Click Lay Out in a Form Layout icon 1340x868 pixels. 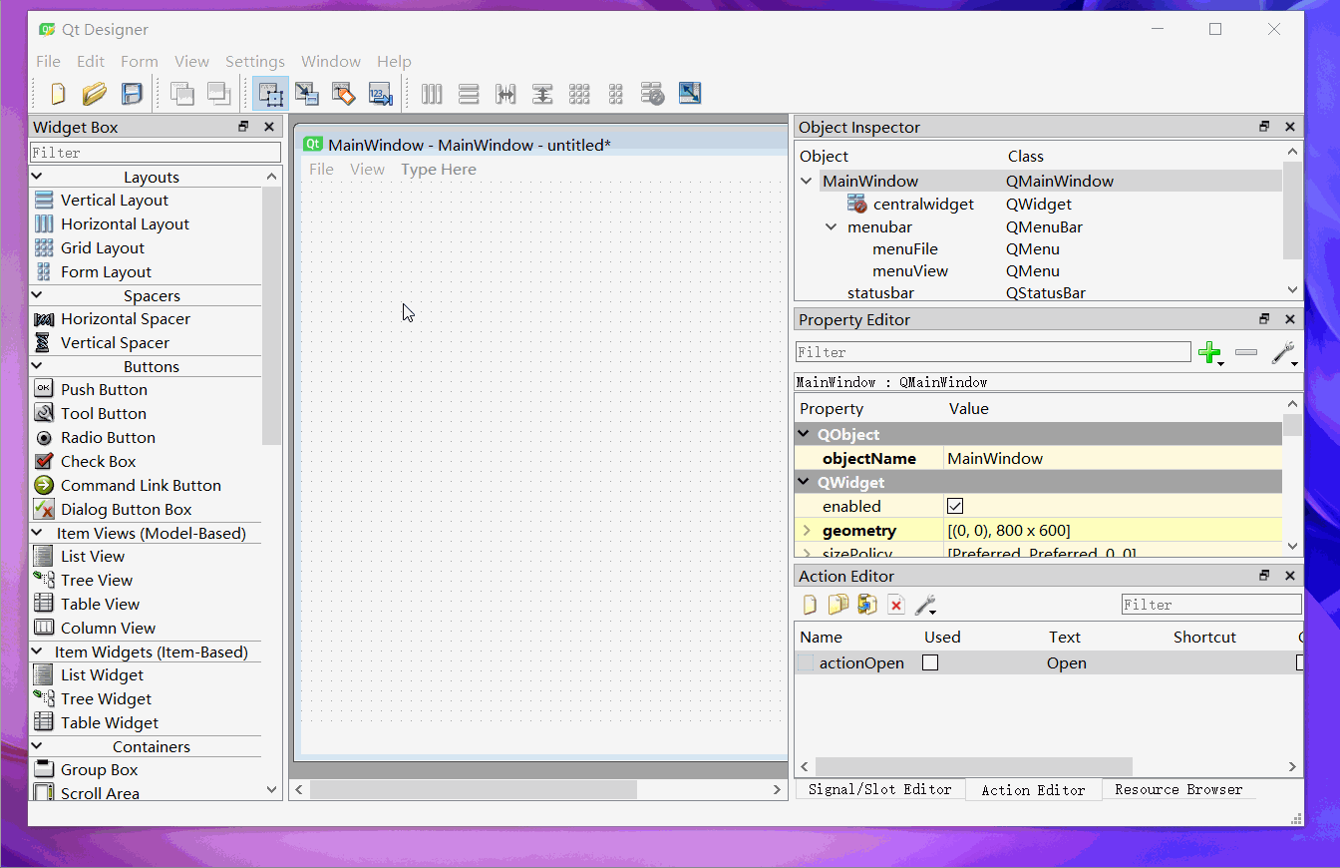pos(616,94)
